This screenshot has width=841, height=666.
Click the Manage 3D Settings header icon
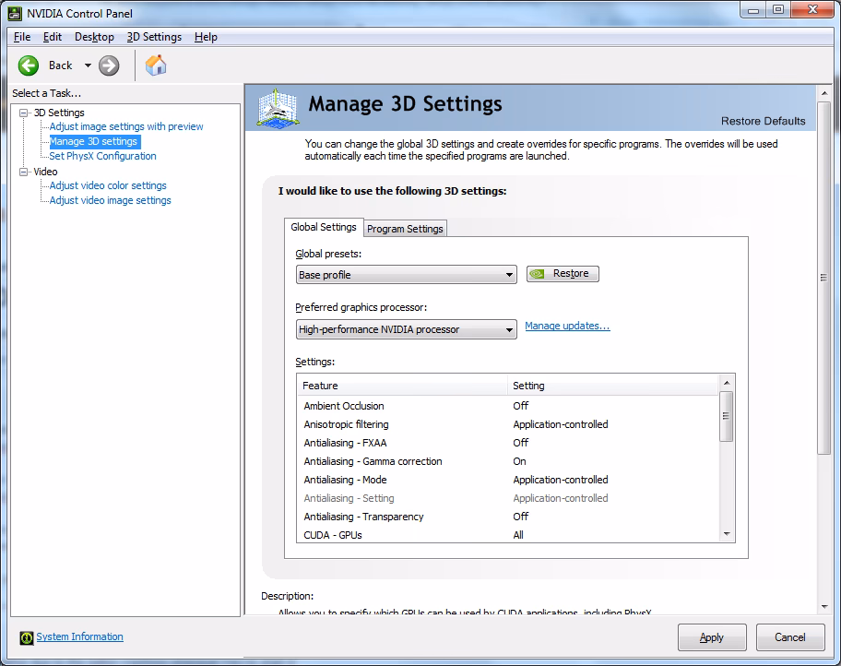pyautogui.click(x=278, y=108)
